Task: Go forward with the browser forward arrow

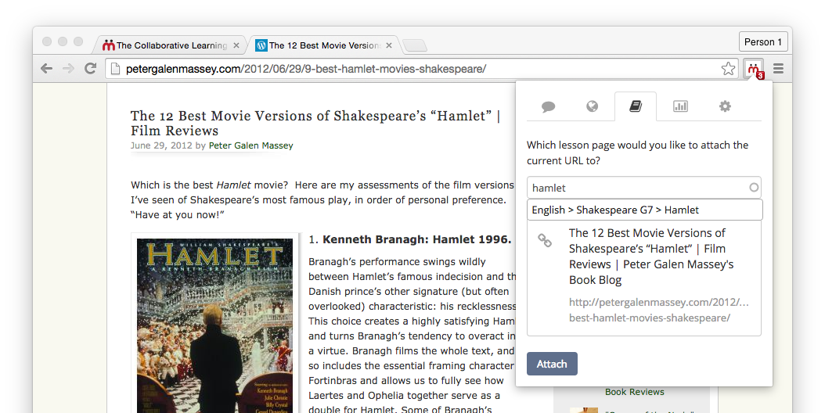Action: (x=68, y=68)
